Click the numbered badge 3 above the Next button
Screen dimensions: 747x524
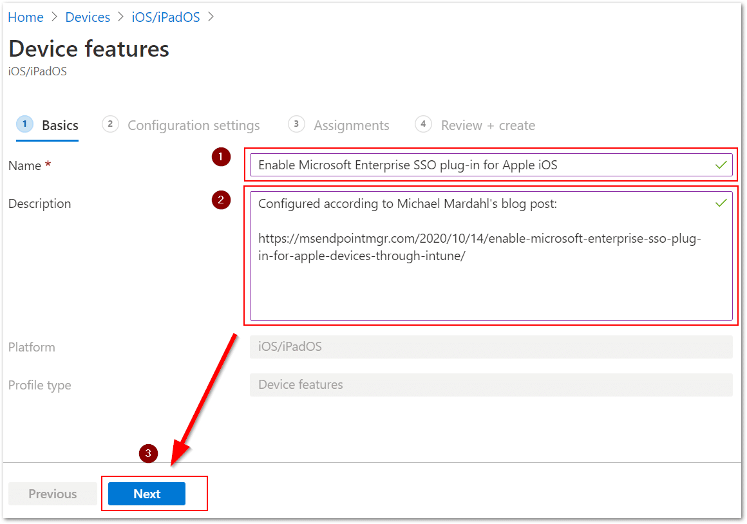(147, 453)
